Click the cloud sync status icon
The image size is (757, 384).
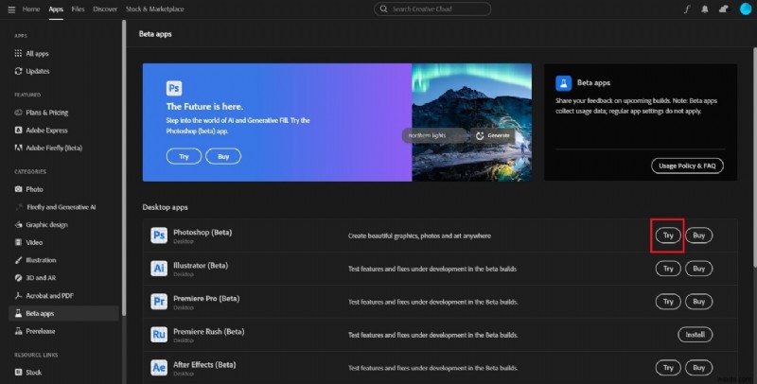(723, 9)
